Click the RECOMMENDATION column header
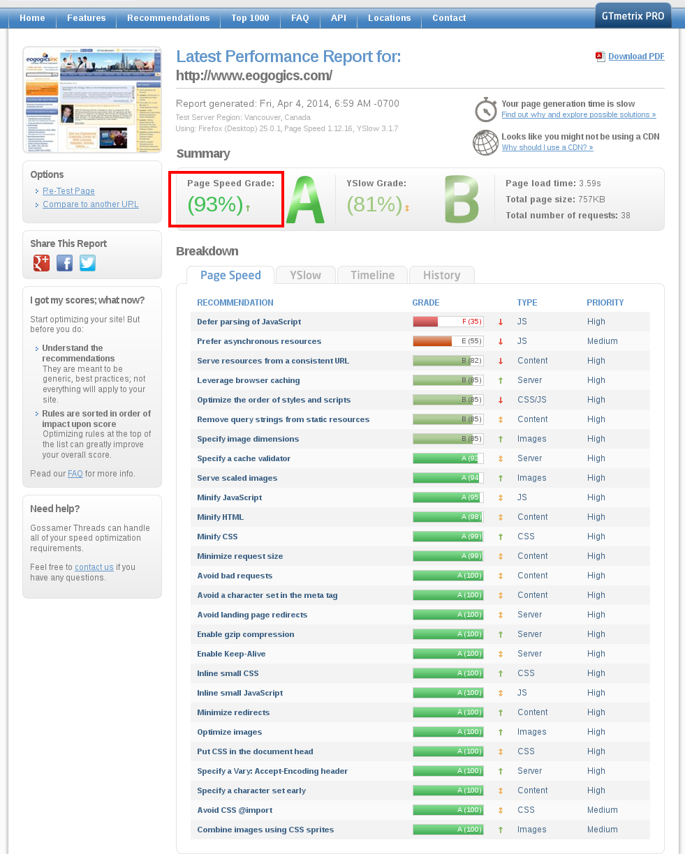Image resolution: width=685 pixels, height=854 pixels. 235,303
